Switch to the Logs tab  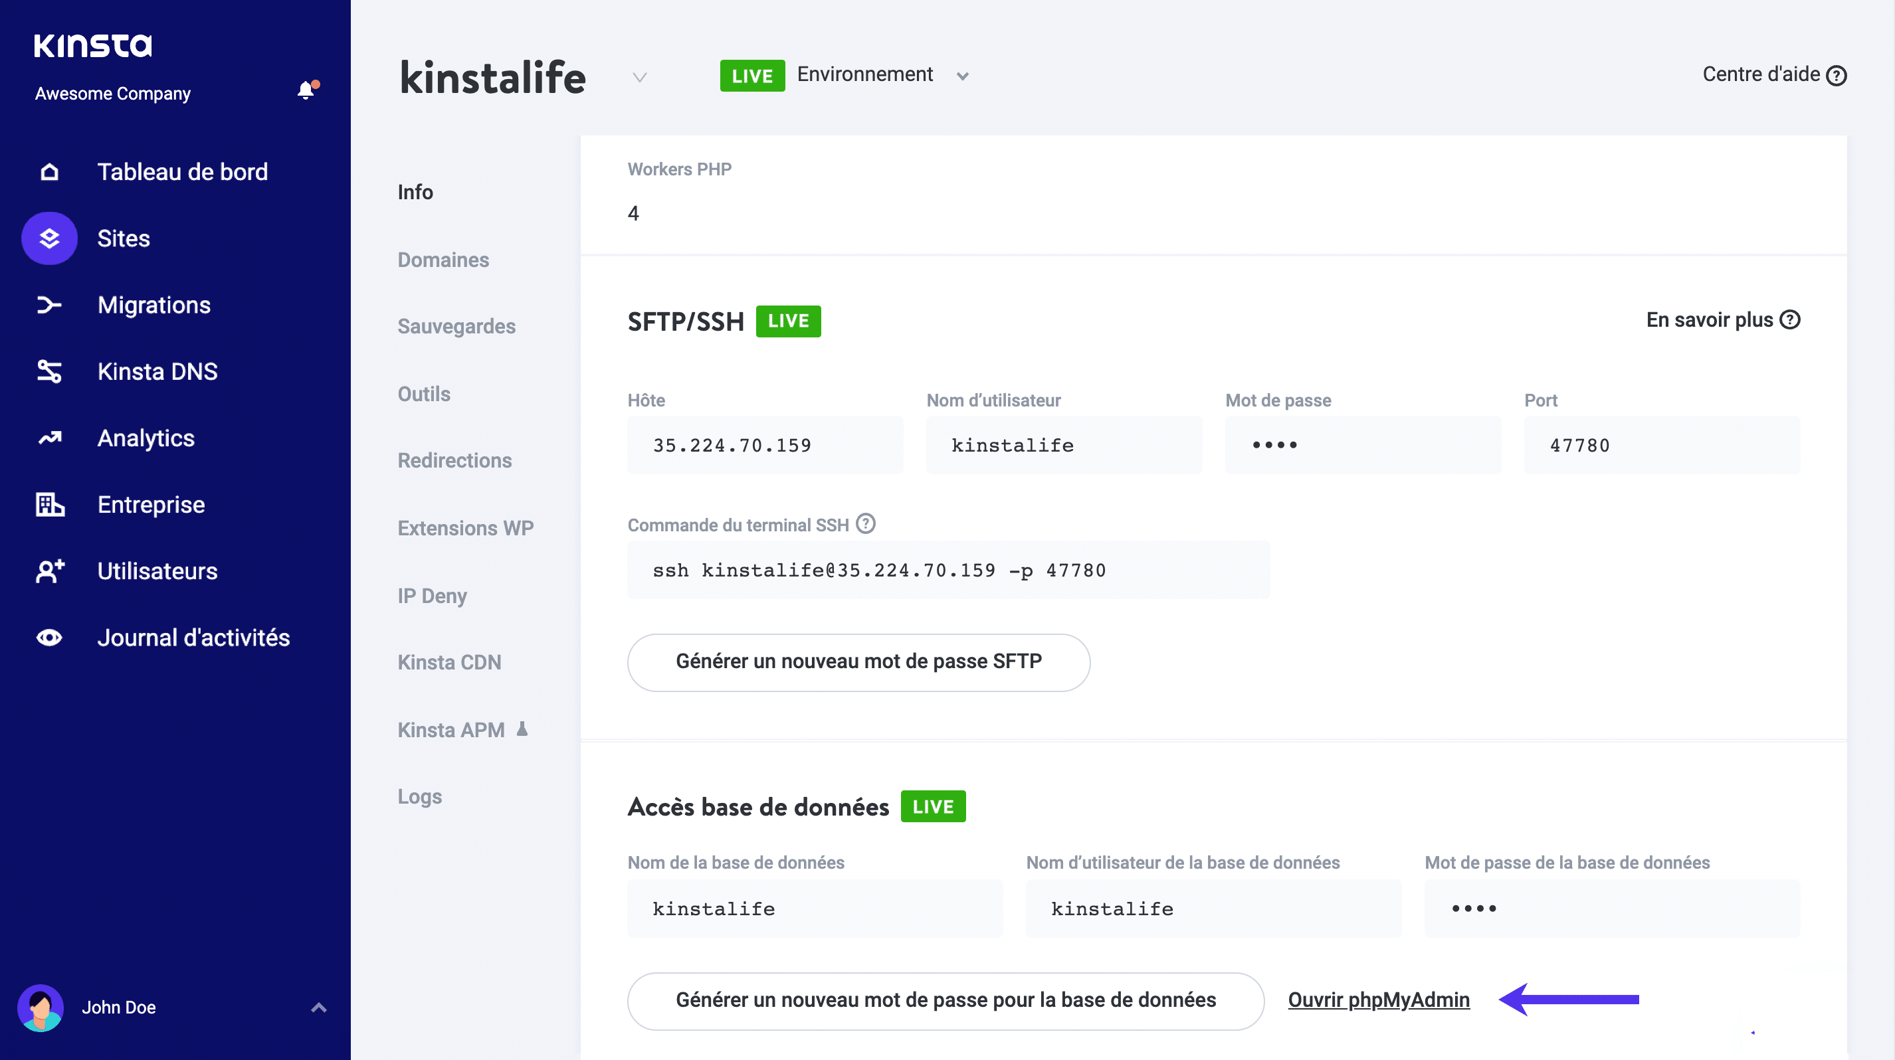coord(419,797)
